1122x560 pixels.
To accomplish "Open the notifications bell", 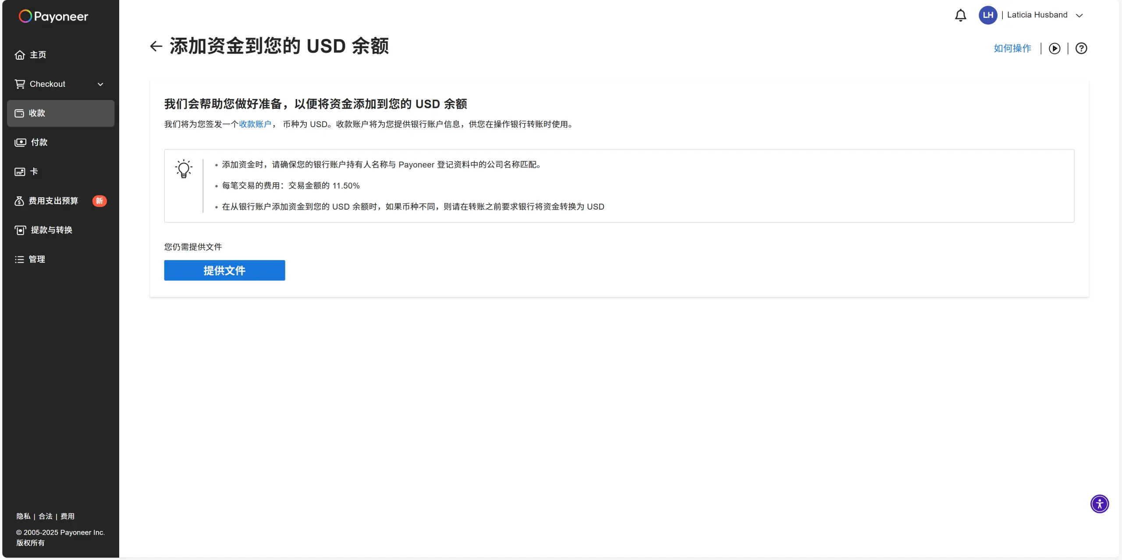I will [x=960, y=15].
